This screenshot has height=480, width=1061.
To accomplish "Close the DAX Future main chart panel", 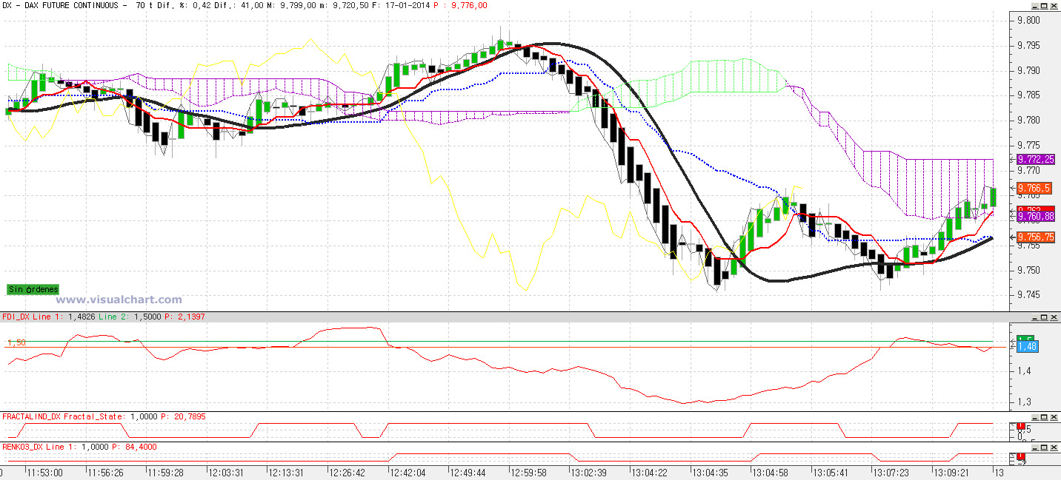I will (x=1054, y=6).
